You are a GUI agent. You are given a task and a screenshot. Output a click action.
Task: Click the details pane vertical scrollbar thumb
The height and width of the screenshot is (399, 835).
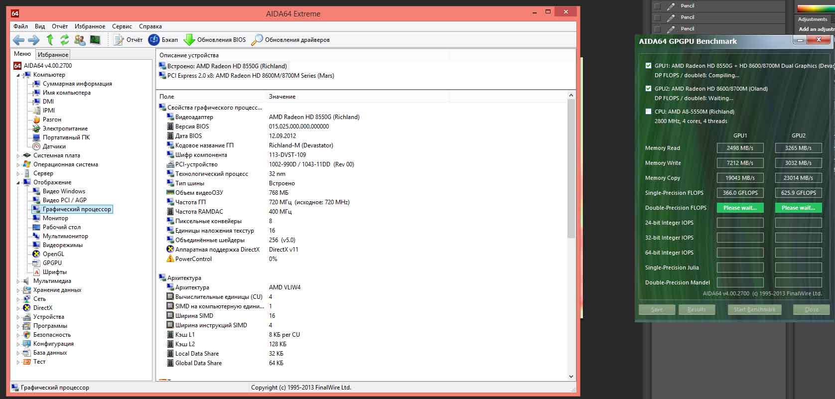pyautogui.click(x=571, y=169)
